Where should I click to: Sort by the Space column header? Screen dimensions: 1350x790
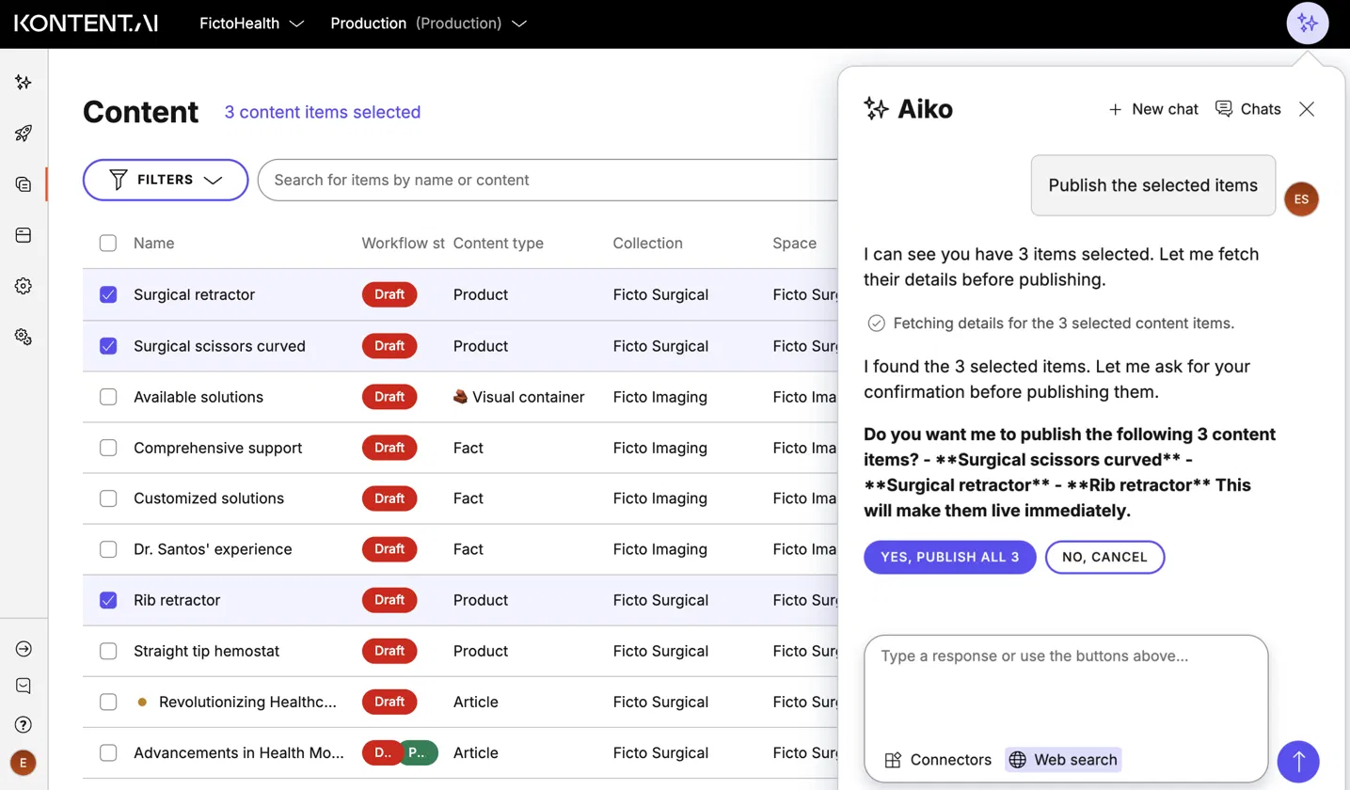(795, 244)
